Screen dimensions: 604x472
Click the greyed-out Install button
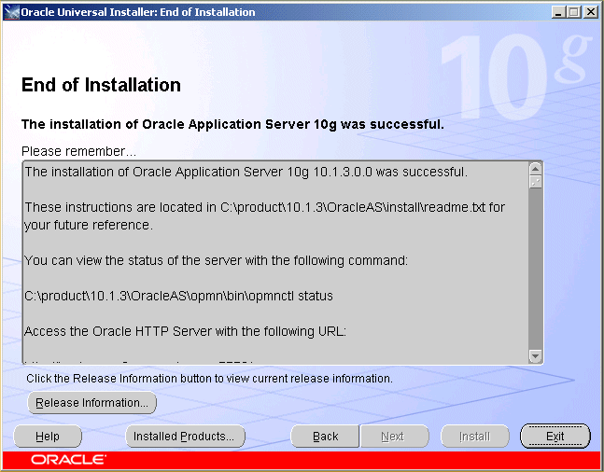point(474,437)
